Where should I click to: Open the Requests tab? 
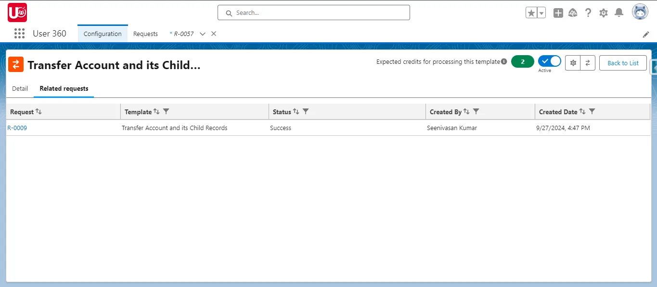coord(145,34)
